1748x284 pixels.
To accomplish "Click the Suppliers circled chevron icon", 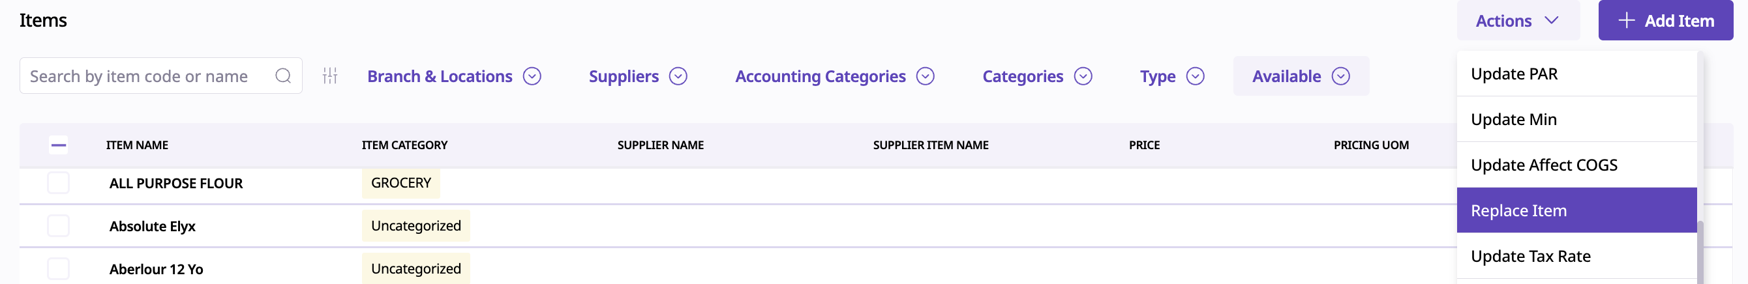I will [x=678, y=76].
